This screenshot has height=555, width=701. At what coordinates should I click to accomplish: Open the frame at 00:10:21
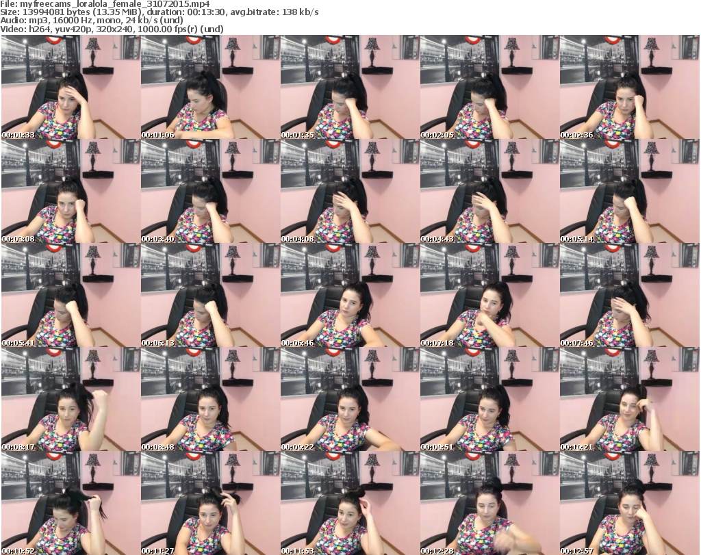tap(629, 400)
